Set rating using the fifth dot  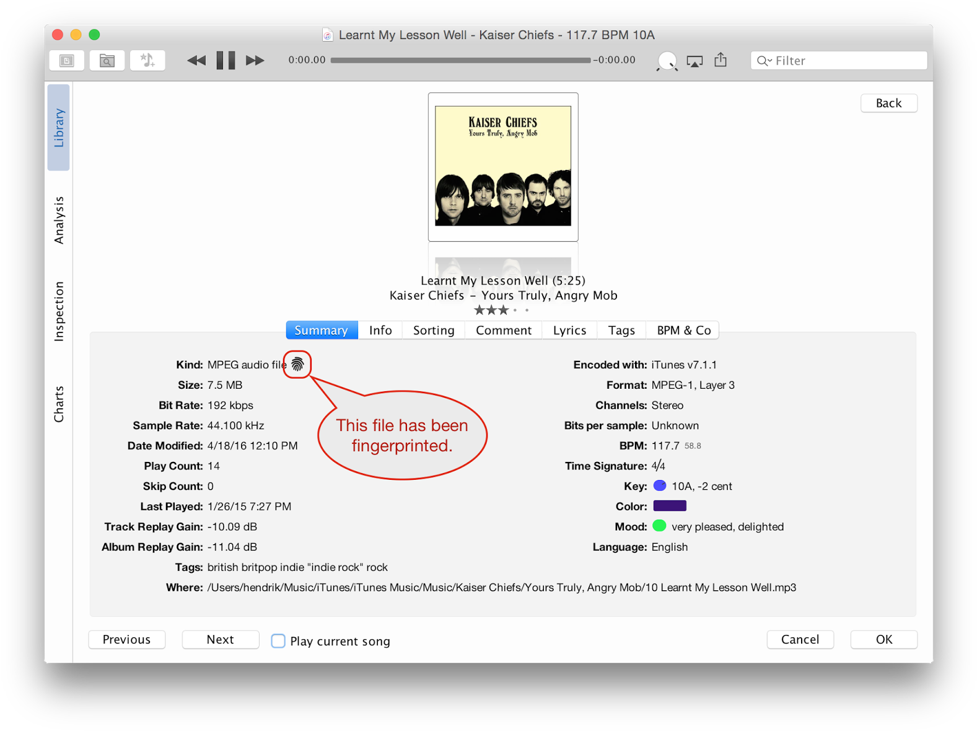[527, 310]
